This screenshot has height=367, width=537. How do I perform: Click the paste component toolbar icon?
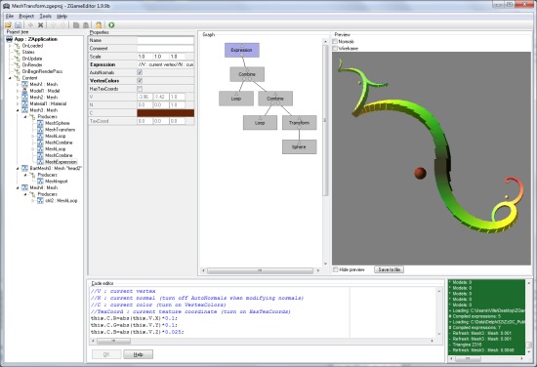click(86, 25)
